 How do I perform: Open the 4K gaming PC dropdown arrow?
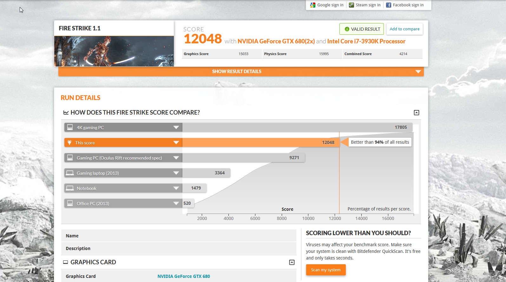[x=176, y=128]
